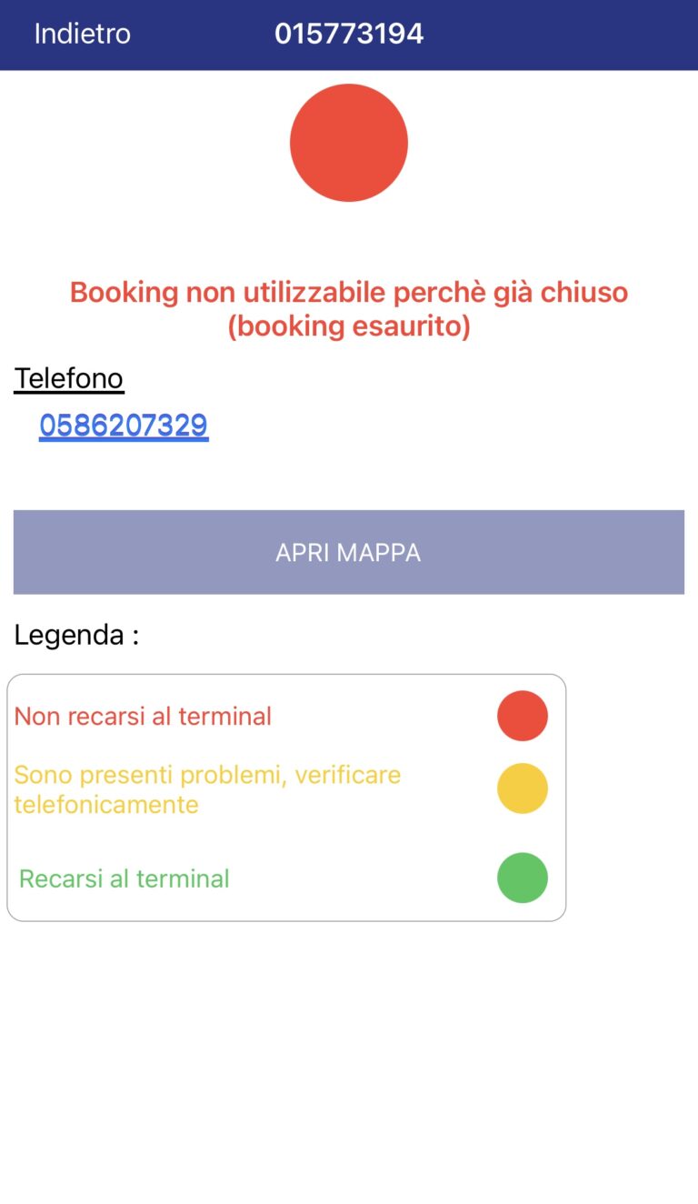This screenshot has height=1204, width=698.
Task: Click the word 'telefonicamente' in the legend
Action: (106, 805)
